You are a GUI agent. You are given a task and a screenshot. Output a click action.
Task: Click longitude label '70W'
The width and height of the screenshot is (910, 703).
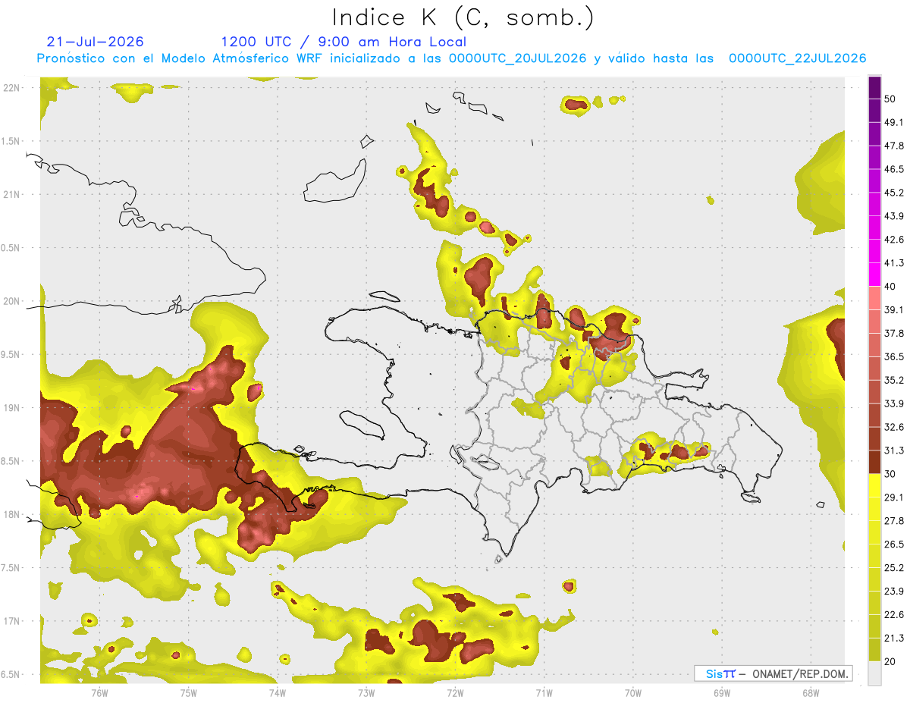point(633,693)
